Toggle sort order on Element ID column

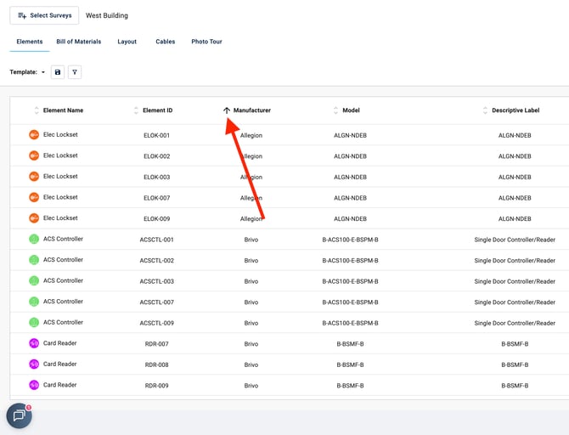136,110
